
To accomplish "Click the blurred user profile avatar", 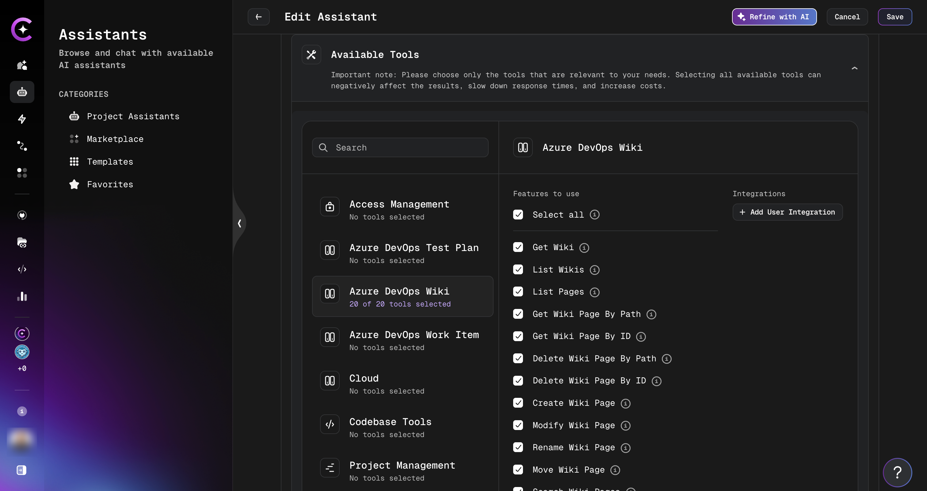I will 22,441.
